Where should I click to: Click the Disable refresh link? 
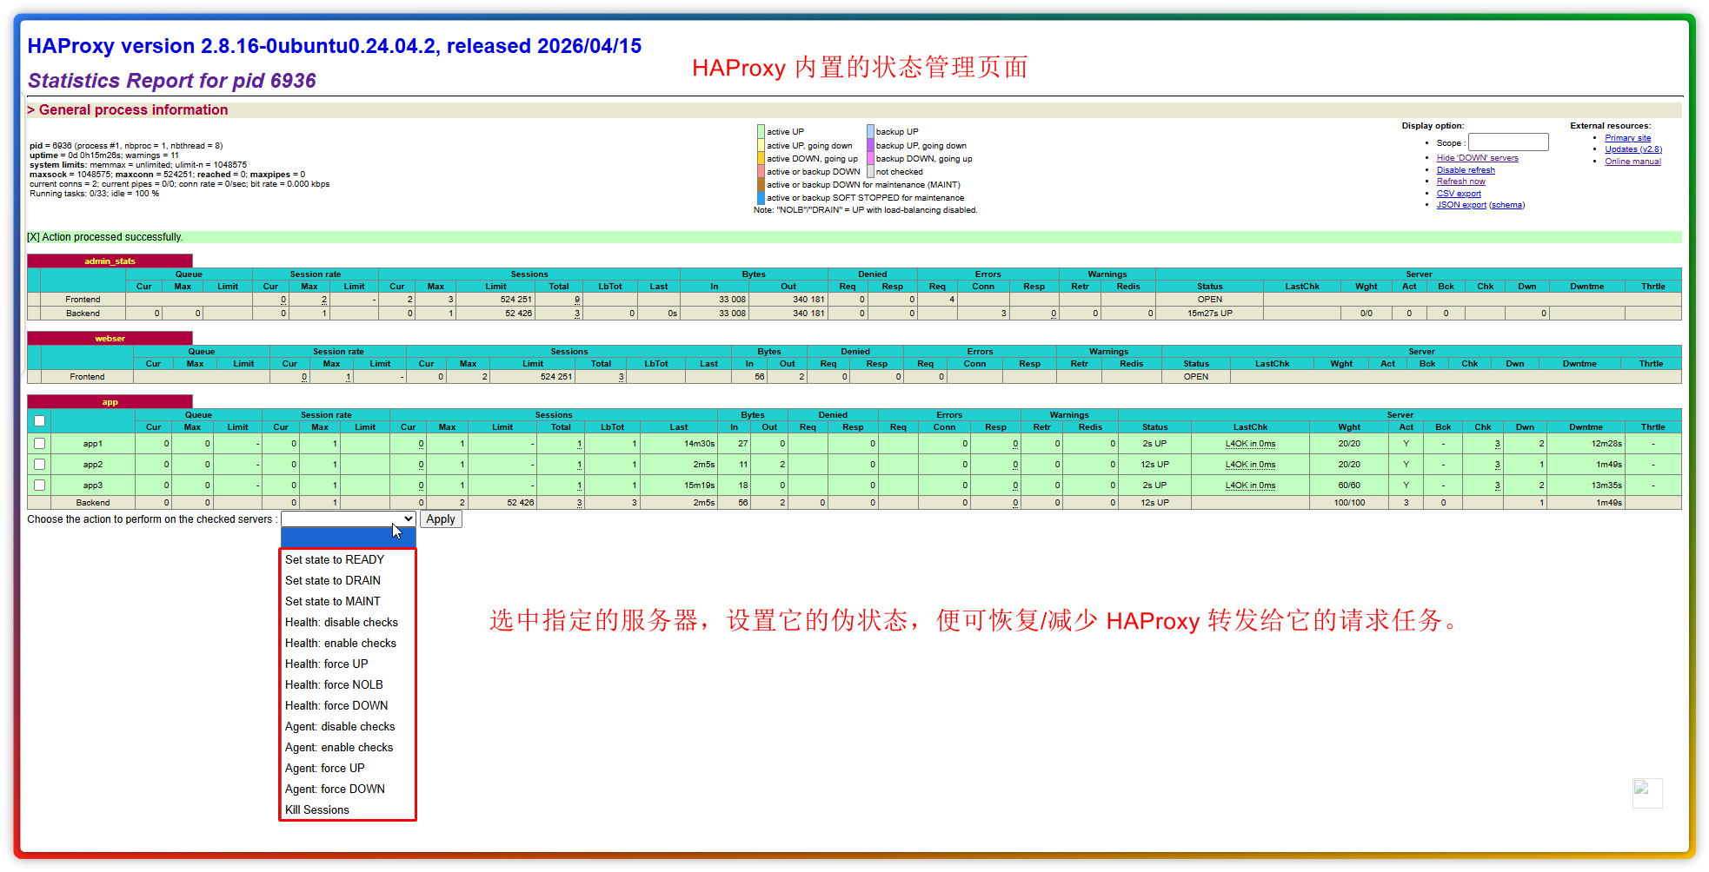1466,170
